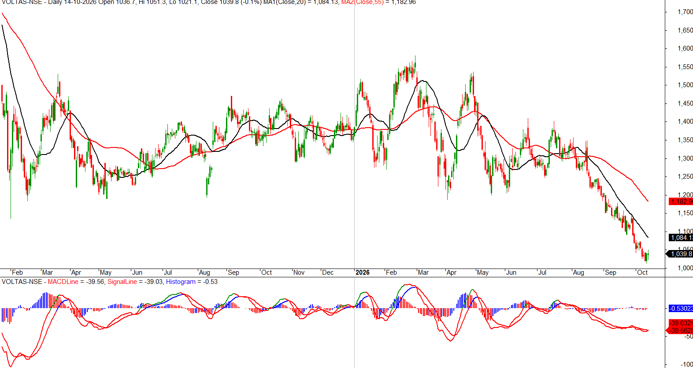Select the SignalLine = -39.03 label

[x=135, y=282]
